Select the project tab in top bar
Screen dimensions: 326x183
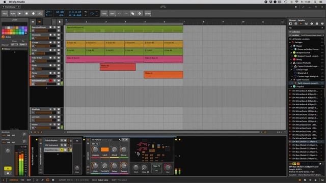[x=11, y=7]
